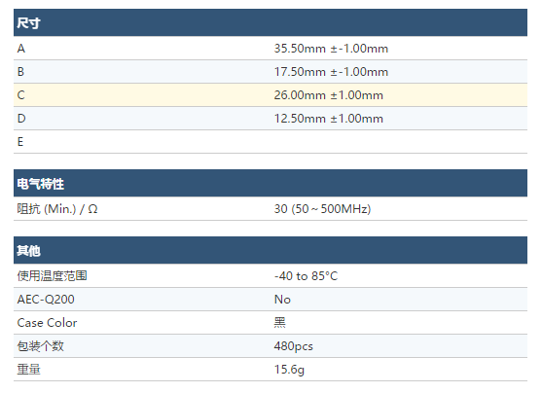The image size is (542, 393).
Task: Select the dimension A row label
Action: coord(21,49)
